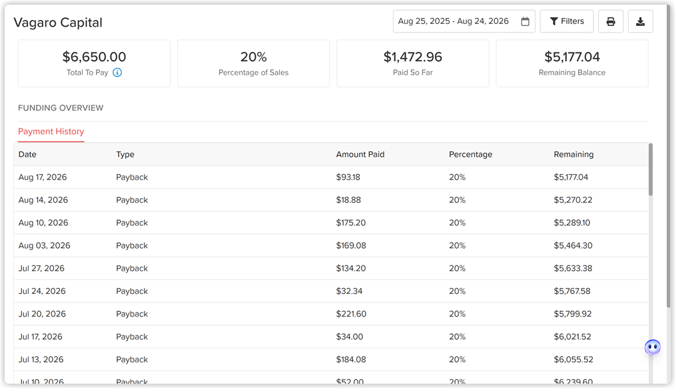Click the Type column header
Image resolution: width=676 pixels, height=389 pixels.
125,154
